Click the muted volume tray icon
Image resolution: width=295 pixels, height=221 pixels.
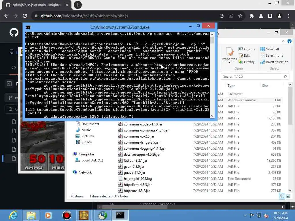[x=266, y=216]
